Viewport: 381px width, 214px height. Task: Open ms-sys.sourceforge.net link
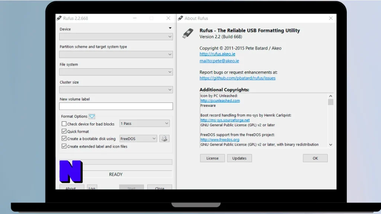click(x=225, y=120)
